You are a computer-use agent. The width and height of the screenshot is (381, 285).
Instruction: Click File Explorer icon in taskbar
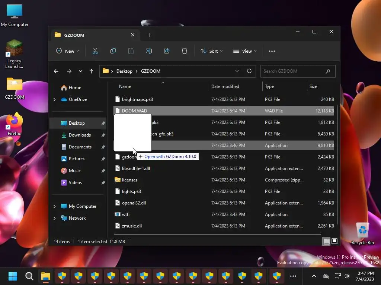pos(46,276)
